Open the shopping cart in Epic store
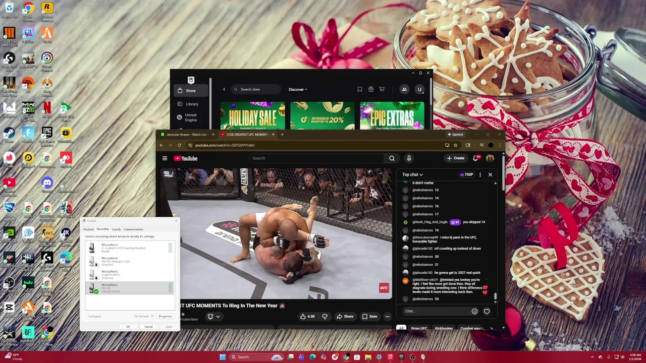This screenshot has height=363, width=646. click(382, 89)
